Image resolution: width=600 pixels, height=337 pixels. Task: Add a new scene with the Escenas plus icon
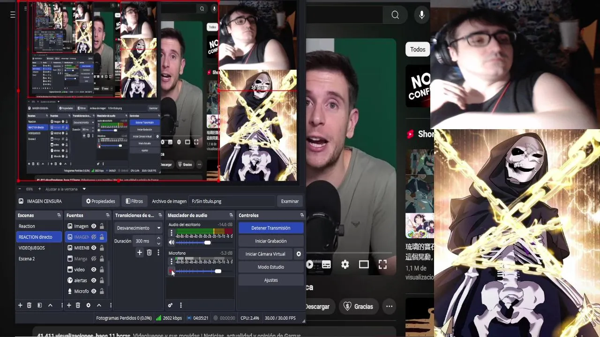(x=20, y=305)
